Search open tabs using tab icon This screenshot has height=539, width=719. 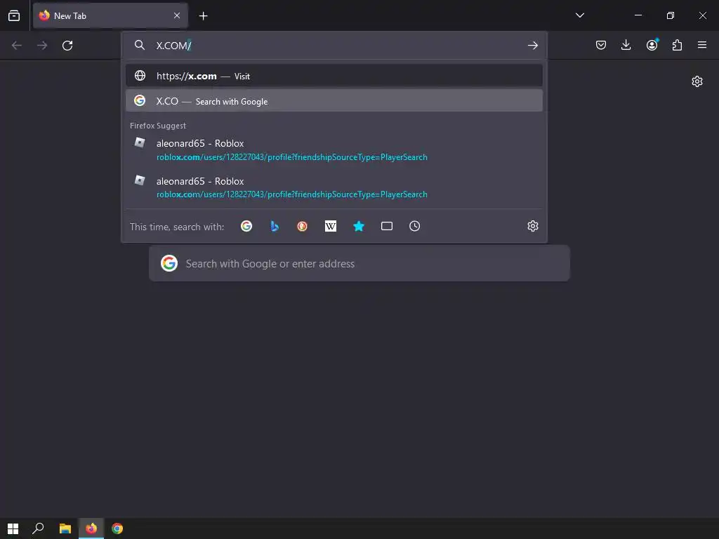click(387, 226)
